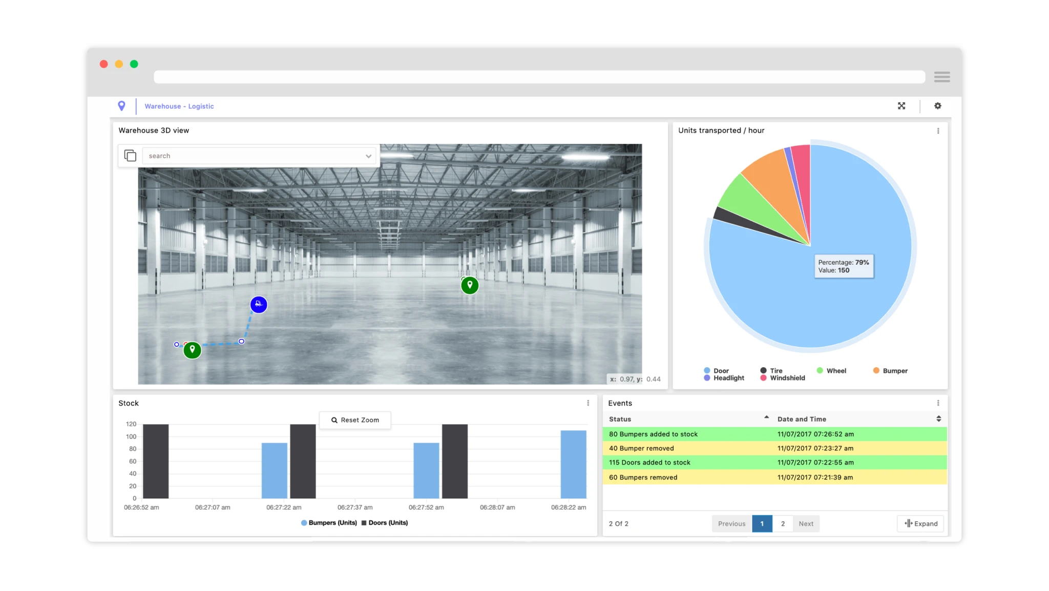This screenshot has height=591, width=1049.
Task: Open Stock panel three-dot menu
Action: (x=588, y=404)
